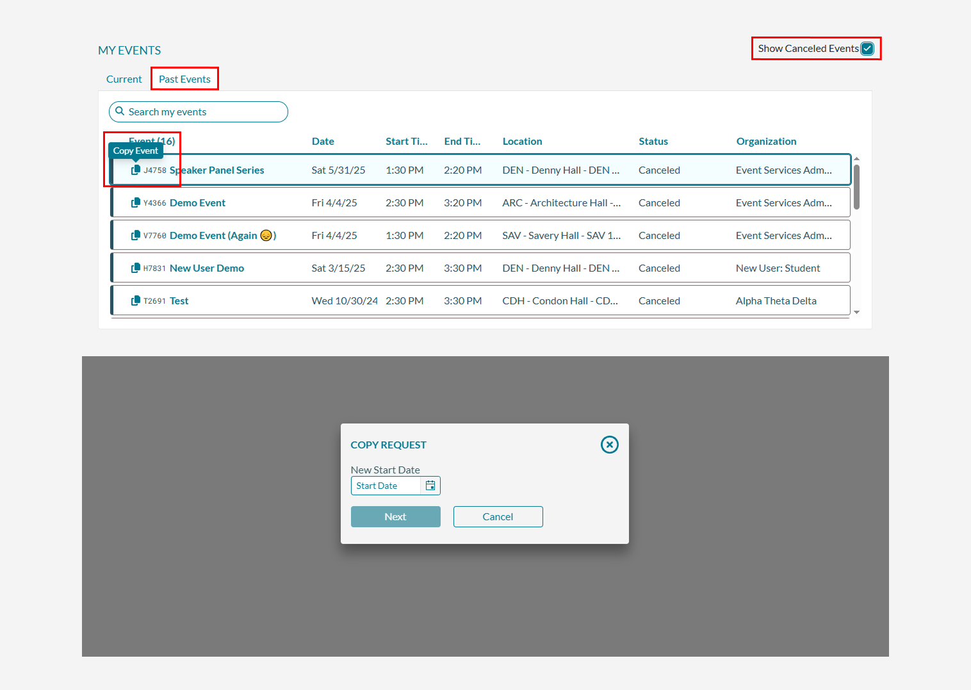The height and width of the screenshot is (690, 971).
Task: Open the Speaker Panel Series event link
Action: point(217,170)
